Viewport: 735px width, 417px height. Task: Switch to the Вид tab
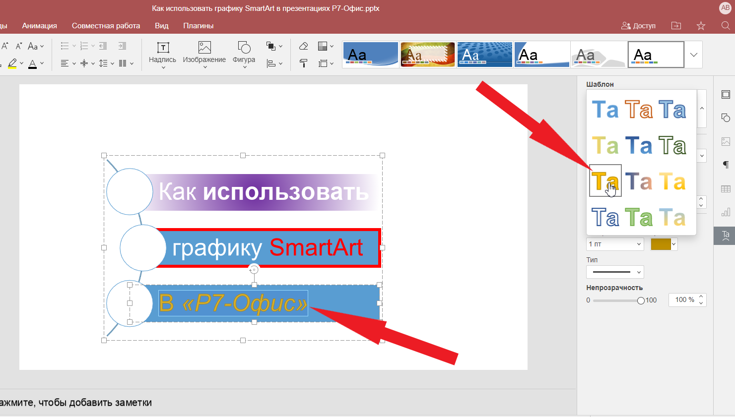(x=162, y=26)
